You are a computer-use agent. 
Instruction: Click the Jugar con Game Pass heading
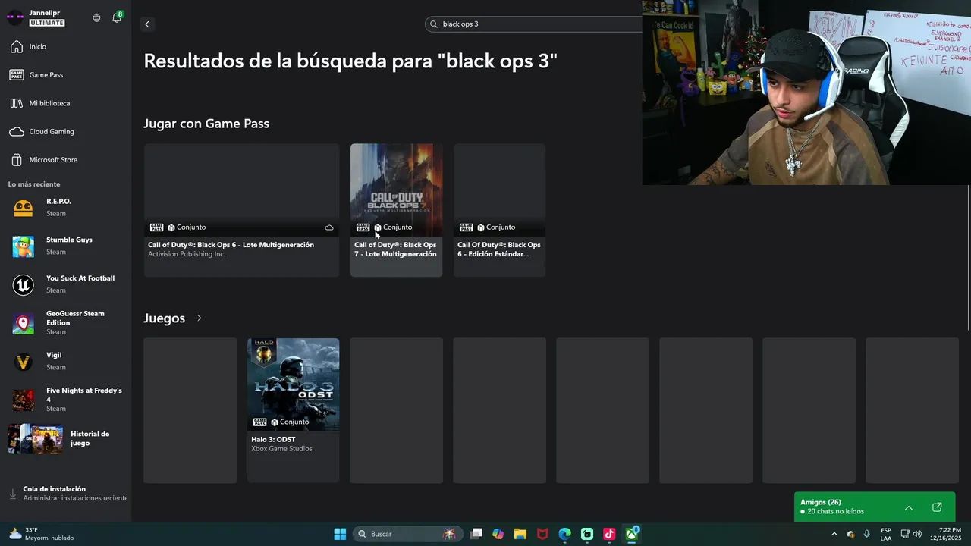pos(206,124)
